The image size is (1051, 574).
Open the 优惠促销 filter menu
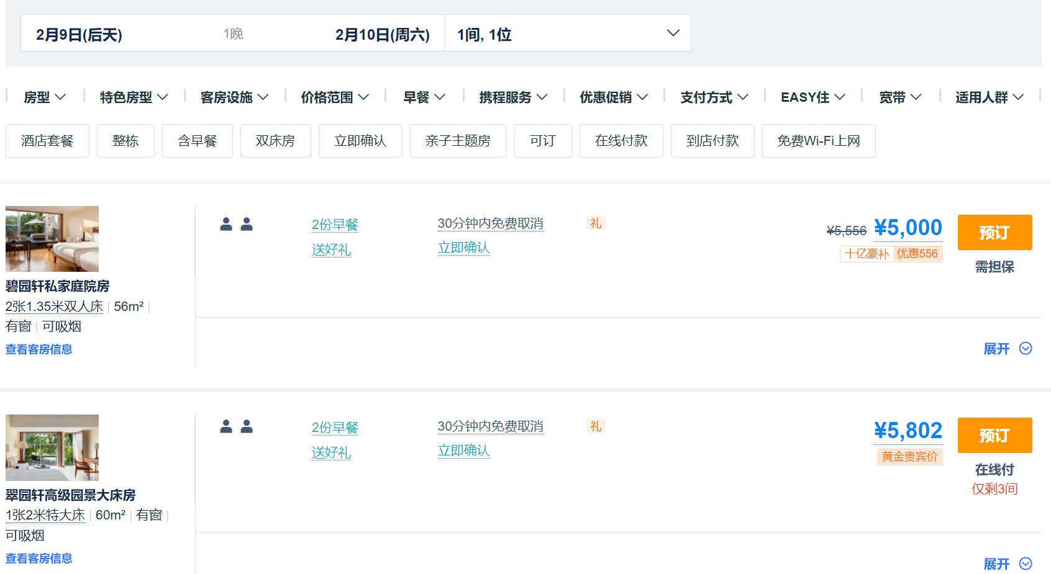[x=614, y=97]
